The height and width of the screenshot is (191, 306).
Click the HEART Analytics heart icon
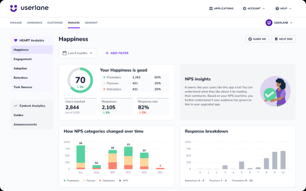pos(16,40)
